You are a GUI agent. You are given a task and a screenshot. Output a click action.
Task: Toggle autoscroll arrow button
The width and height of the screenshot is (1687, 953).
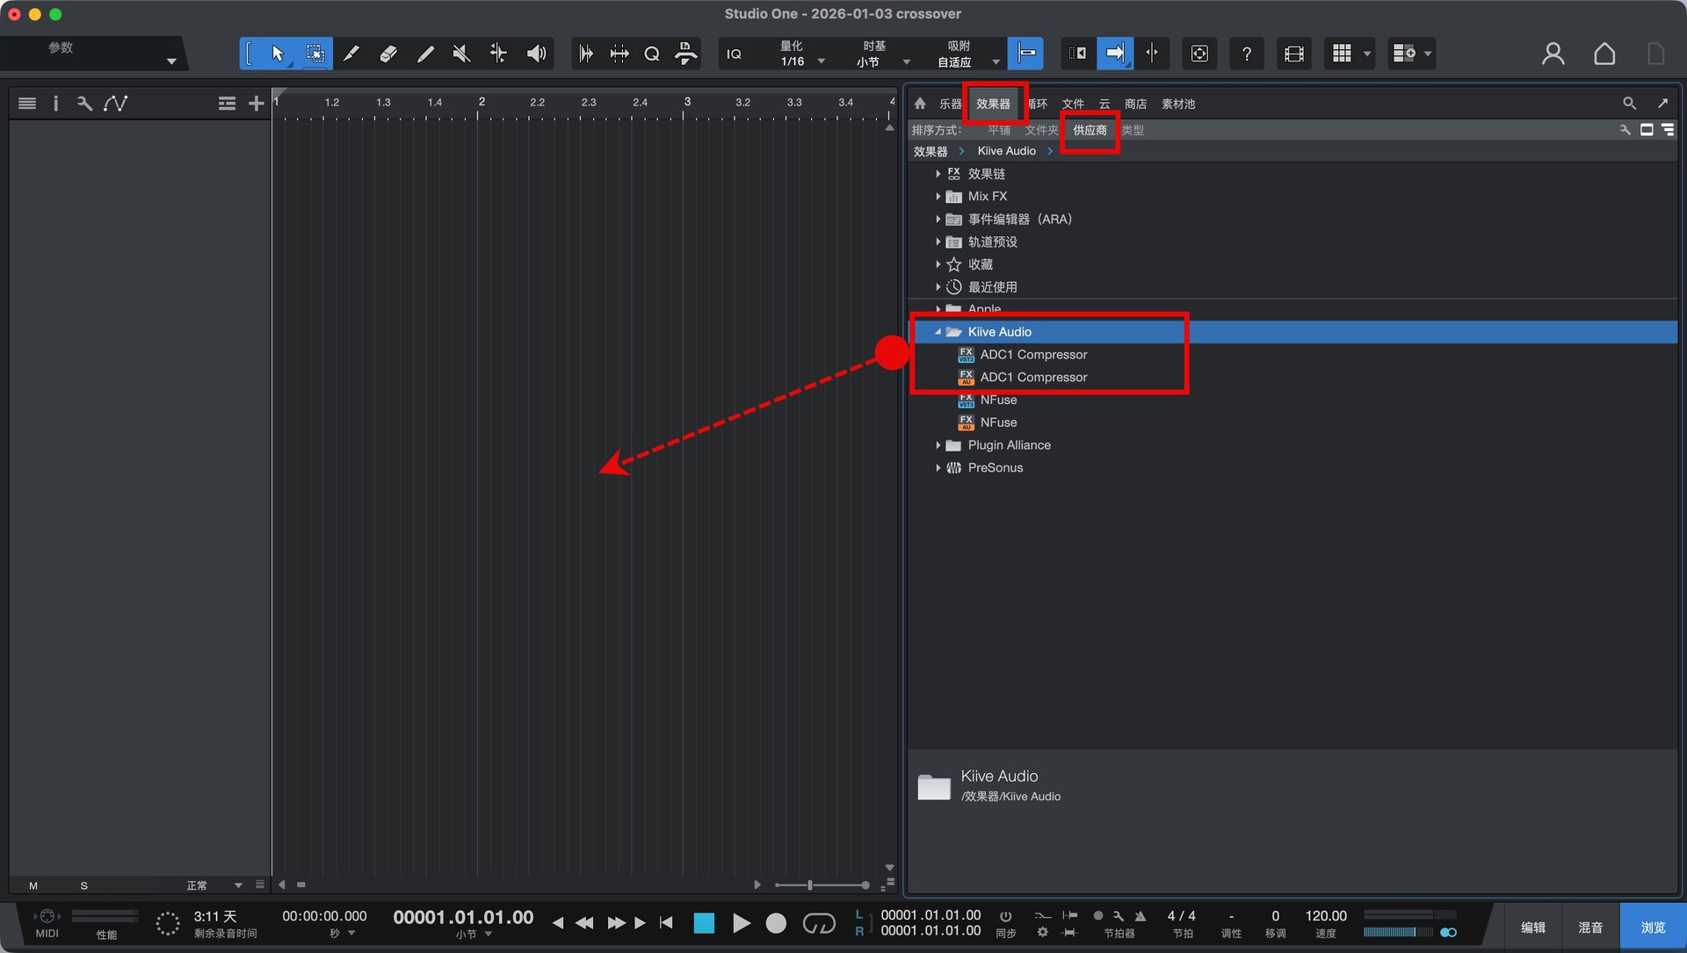[x=1114, y=54]
